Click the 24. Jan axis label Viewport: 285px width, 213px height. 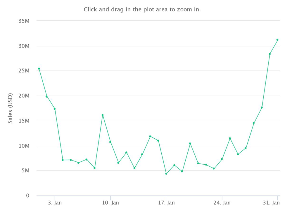pyautogui.click(x=222, y=203)
